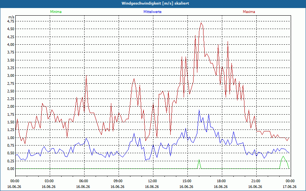Viewport: 306px width, 191px height.
Task: Click the chart title 'Windgeschwindigkeit [m/s] skaliert'
Action: tap(155, 3)
